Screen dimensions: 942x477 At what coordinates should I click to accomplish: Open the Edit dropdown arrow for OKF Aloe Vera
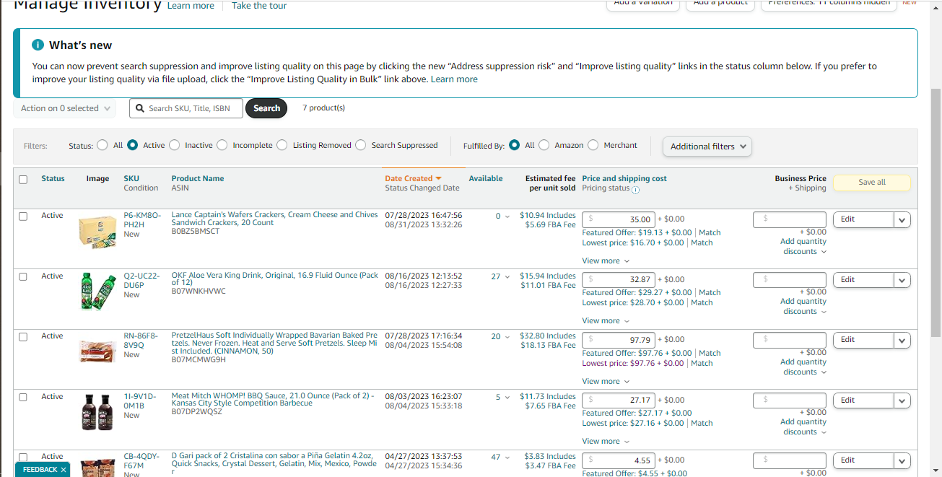tap(902, 280)
